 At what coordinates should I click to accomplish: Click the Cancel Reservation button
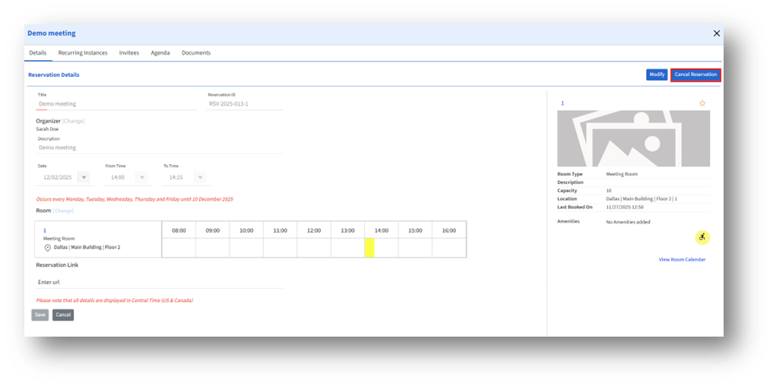pyautogui.click(x=695, y=74)
